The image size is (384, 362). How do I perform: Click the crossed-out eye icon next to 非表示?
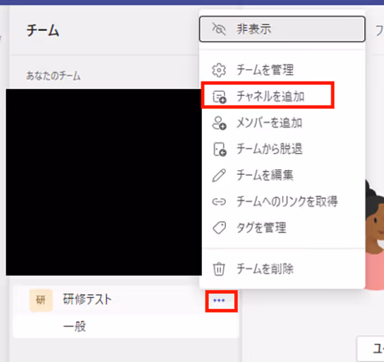point(218,29)
